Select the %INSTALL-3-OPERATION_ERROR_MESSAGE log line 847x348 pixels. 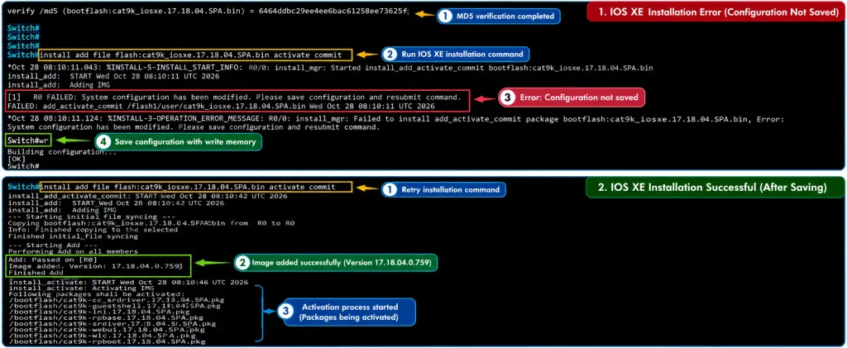click(396, 118)
